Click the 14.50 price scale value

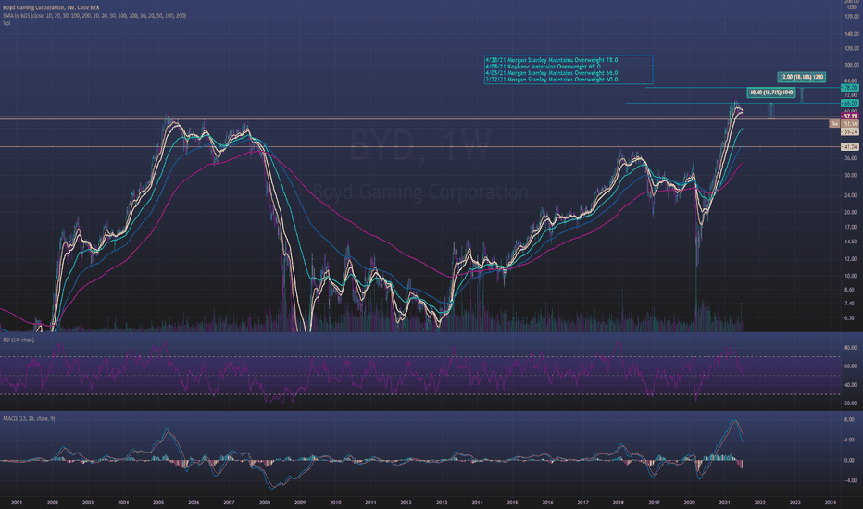pos(850,242)
